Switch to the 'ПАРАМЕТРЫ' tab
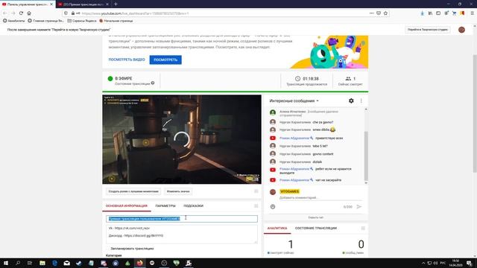477x268 pixels. (165, 206)
